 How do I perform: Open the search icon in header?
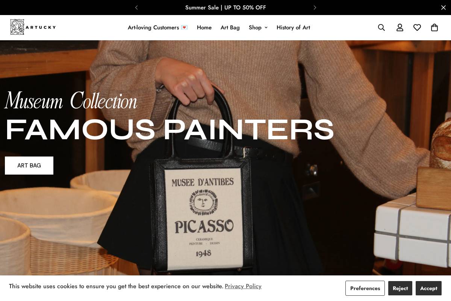coord(381,27)
